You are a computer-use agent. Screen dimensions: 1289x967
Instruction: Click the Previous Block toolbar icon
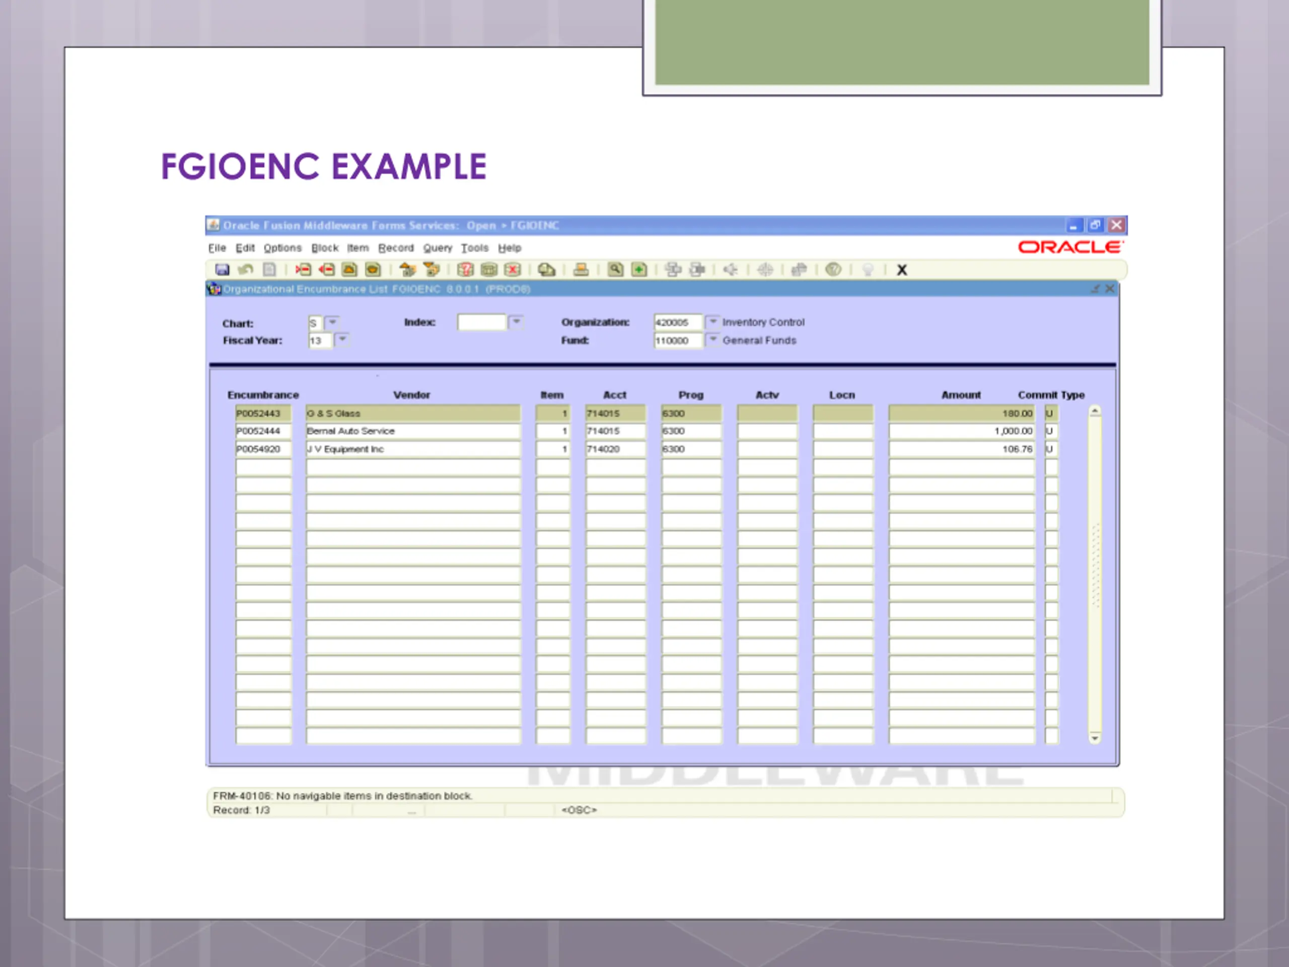407,269
